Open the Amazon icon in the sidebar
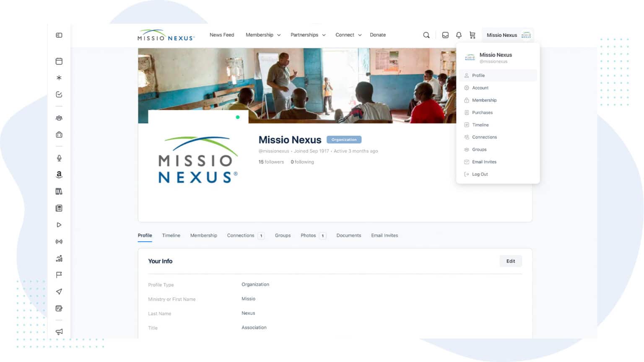The image size is (644, 362). (x=59, y=175)
